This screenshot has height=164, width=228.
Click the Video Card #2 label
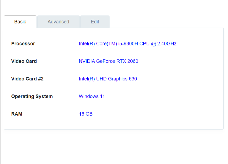pos(27,79)
